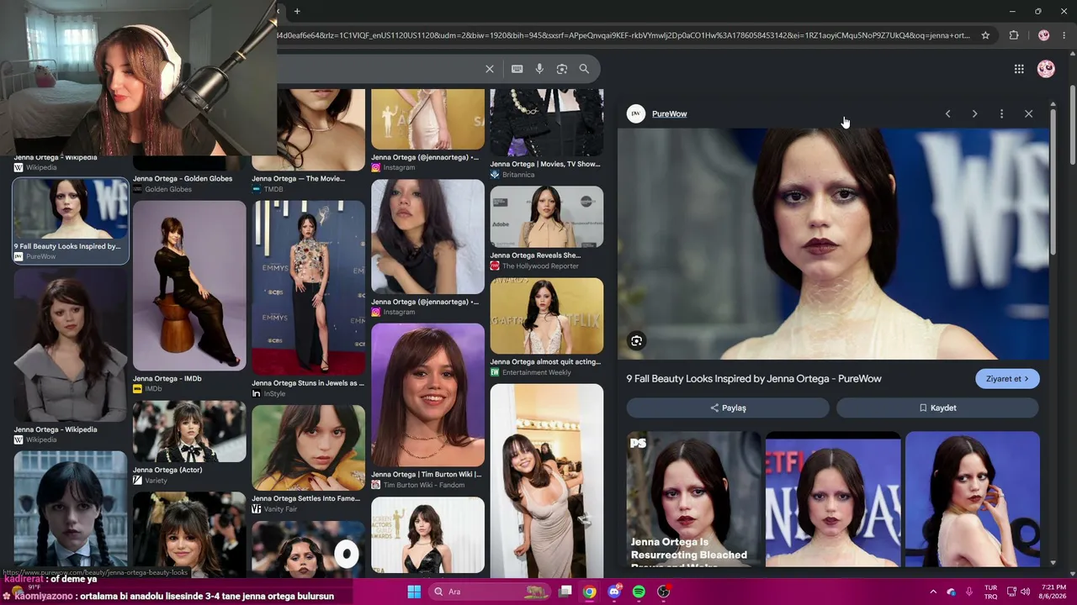
Task: Click the taskbar Ara search box
Action: (x=489, y=592)
